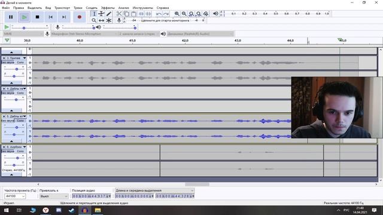Viewport: 383px width, 215px height.
Task: Mute track 4 Даблы with Без звука
Action: tap(8, 93)
